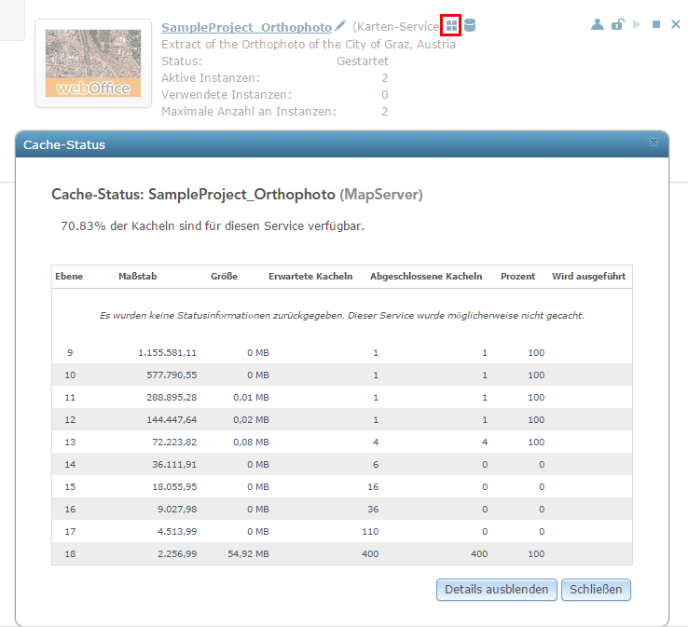Image resolution: width=688 pixels, height=627 pixels.
Task: Click the 54,92 MB size cell
Action: (248, 553)
